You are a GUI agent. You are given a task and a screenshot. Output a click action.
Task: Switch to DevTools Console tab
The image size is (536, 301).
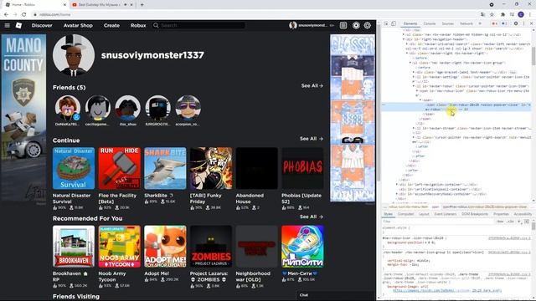pyautogui.click(x=430, y=23)
